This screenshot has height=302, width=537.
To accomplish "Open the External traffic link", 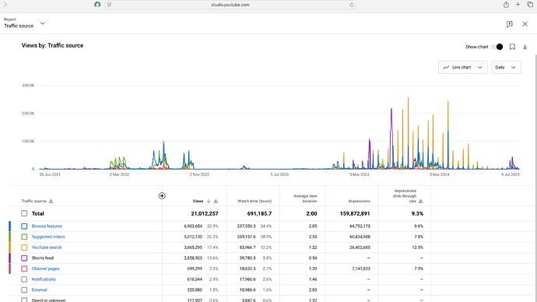I will pos(40,290).
